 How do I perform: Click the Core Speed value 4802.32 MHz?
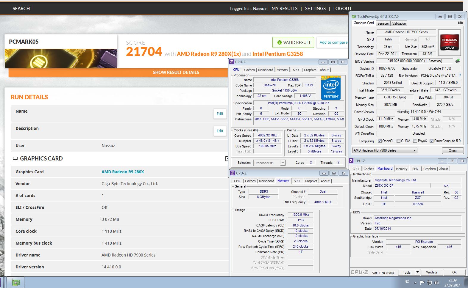[267, 135]
